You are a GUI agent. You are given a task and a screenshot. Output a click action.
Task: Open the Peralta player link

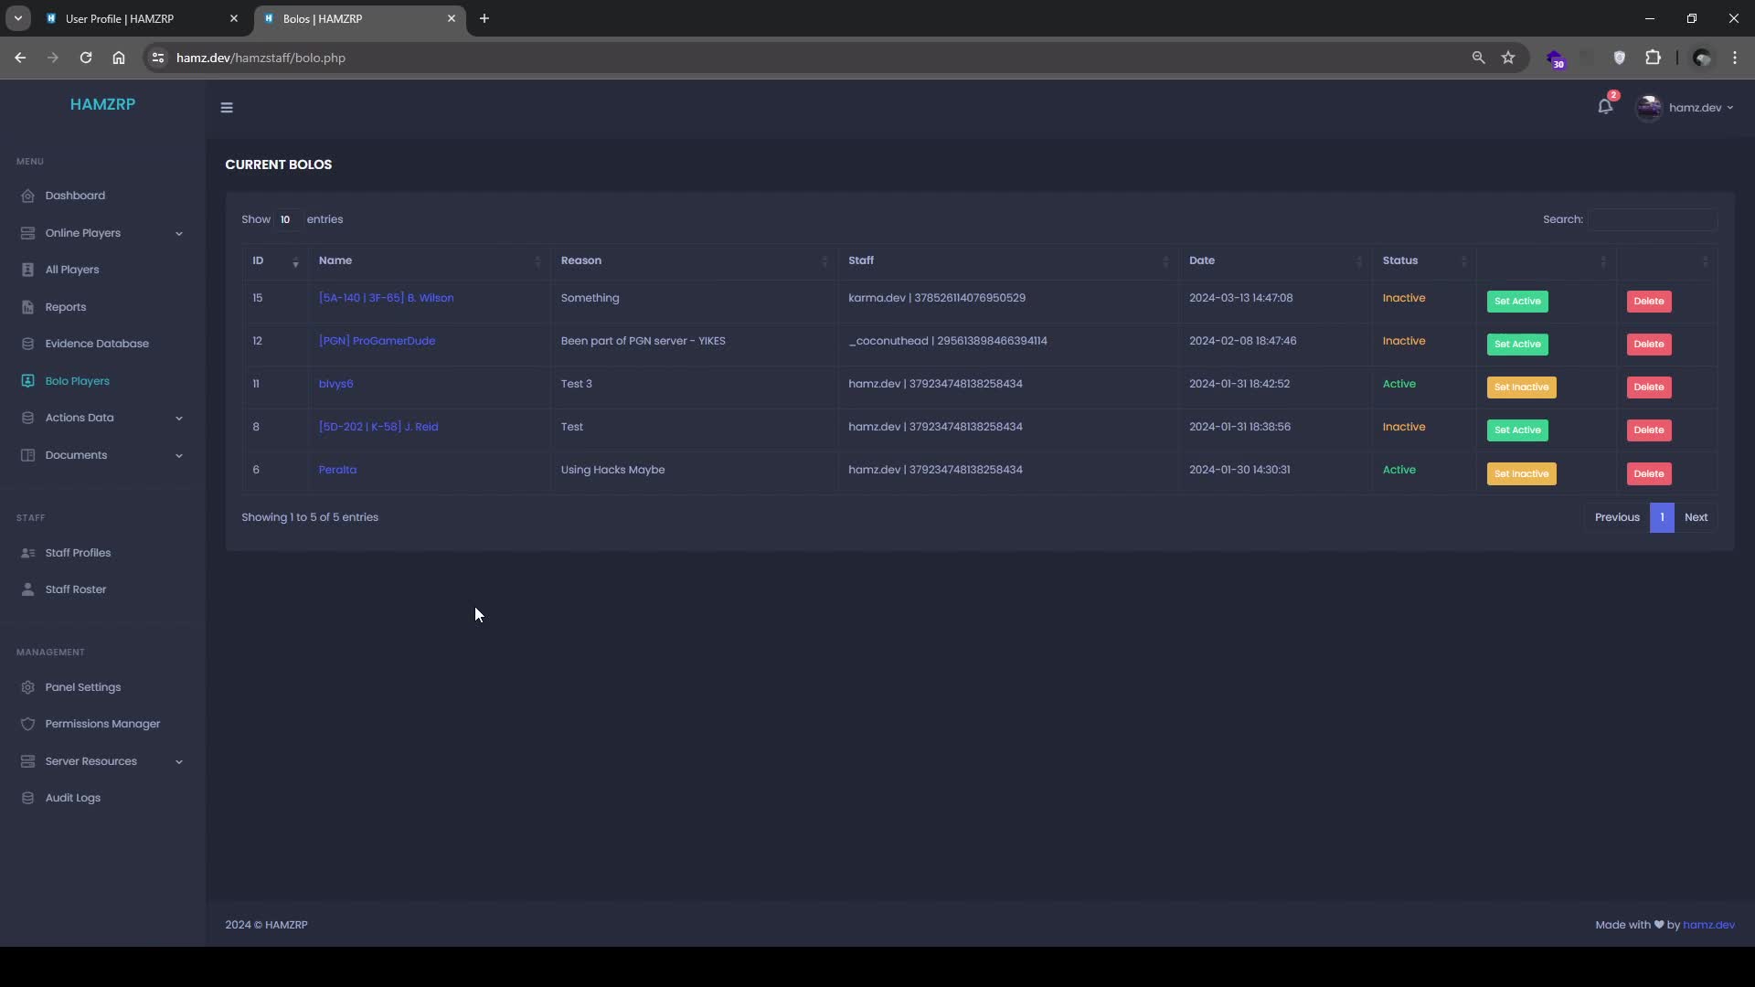[337, 470]
